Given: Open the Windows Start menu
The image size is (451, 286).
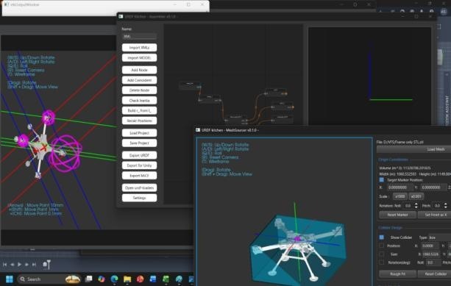Looking at the screenshot, I should [10, 279].
